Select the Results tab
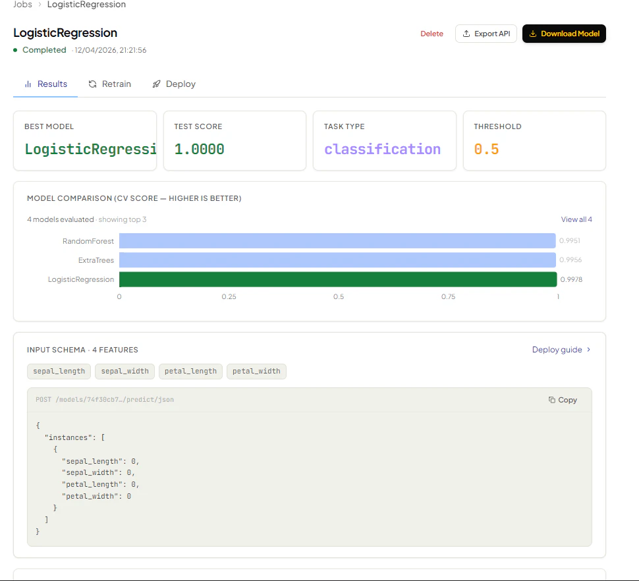 [x=45, y=84]
